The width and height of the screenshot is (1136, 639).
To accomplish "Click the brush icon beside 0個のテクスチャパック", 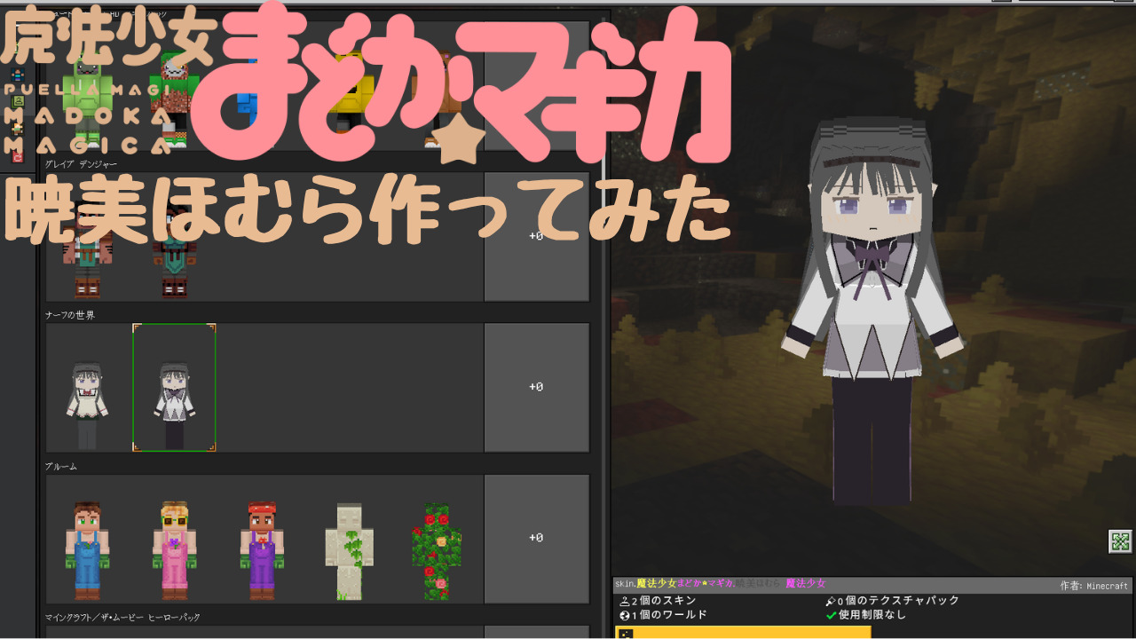I will tap(831, 601).
